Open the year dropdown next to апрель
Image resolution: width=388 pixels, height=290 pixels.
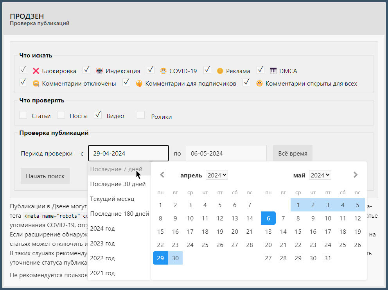(217, 175)
